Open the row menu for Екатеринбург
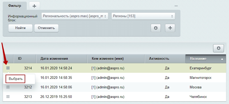This screenshot has width=229, height=104. 8,68
